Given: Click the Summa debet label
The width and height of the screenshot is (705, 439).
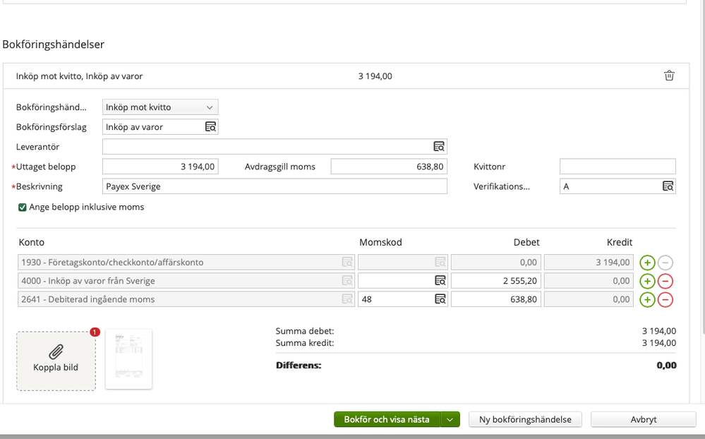Looking at the screenshot, I should (305, 331).
